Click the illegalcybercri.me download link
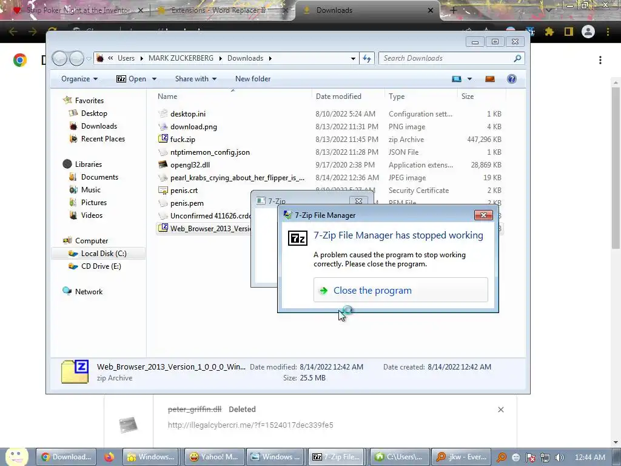Screen dimensions: 621x466 pyautogui.click(x=250, y=425)
